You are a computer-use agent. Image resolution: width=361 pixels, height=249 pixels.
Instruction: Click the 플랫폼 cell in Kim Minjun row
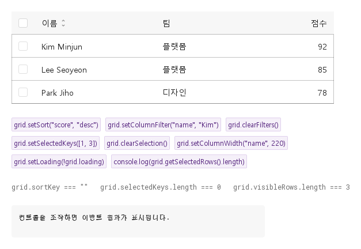pyautogui.click(x=174, y=47)
